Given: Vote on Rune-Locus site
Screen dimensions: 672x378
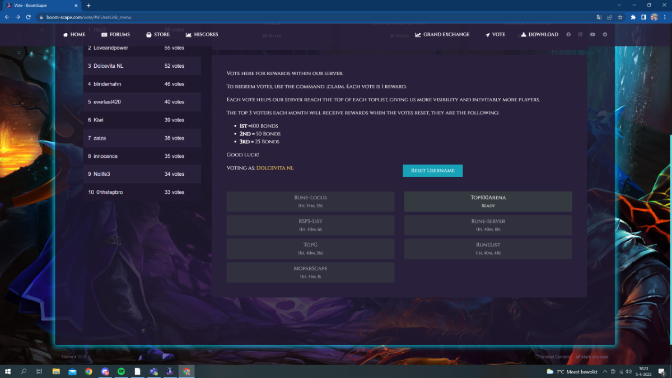Looking at the screenshot, I should tap(310, 202).
